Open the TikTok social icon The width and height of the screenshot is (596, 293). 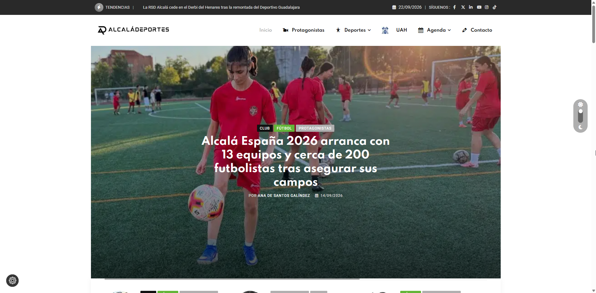494,7
